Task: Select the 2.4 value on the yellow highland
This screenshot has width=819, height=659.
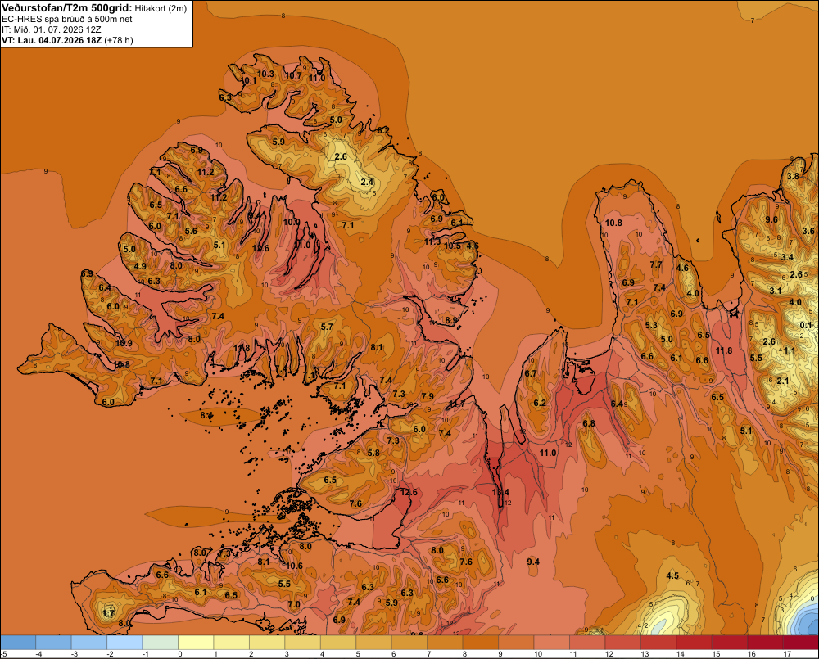Action: [367, 182]
